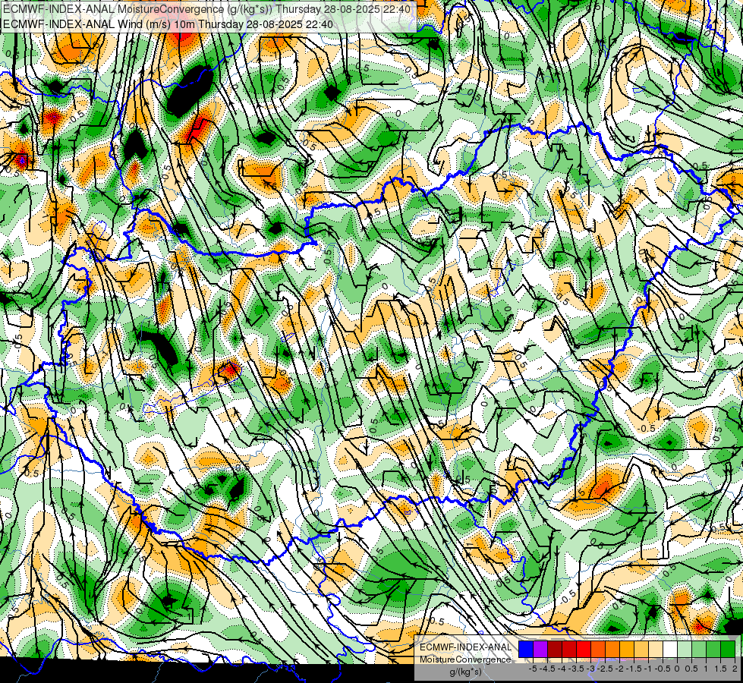
Task: Click the MoistureConvergence title line at top left
Action: (206, 9)
